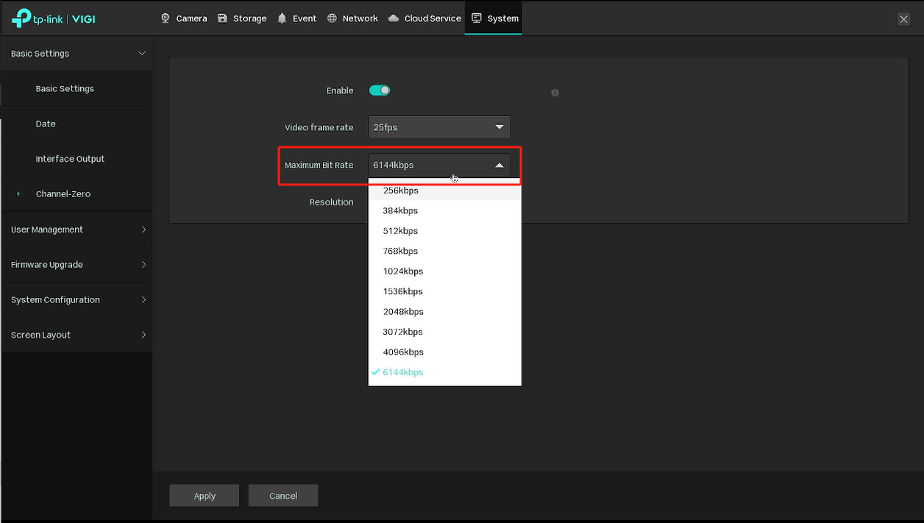Open the Date settings page
The width and height of the screenshot is (924, 523).
[x=77, y=124]
